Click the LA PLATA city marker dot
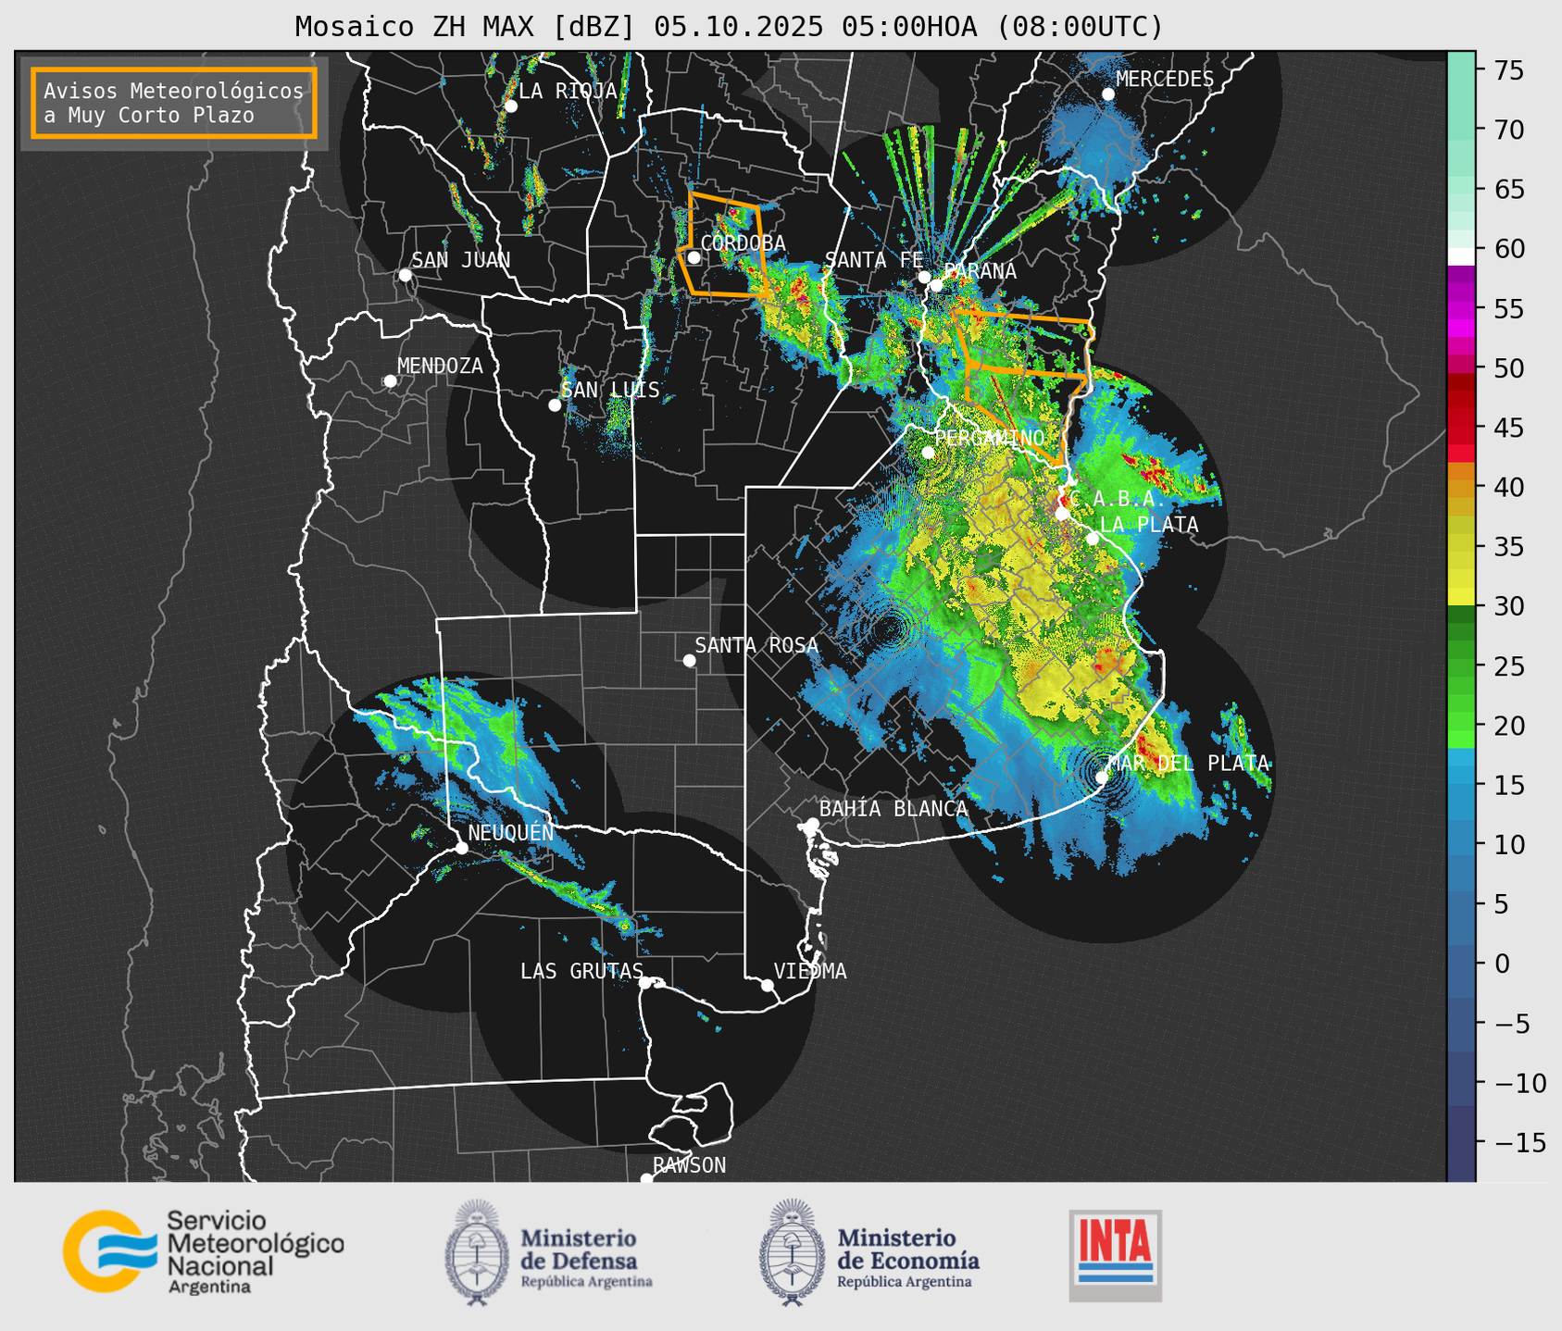Screen dimensions: 1562x1331 click(x=1093, y=539)
